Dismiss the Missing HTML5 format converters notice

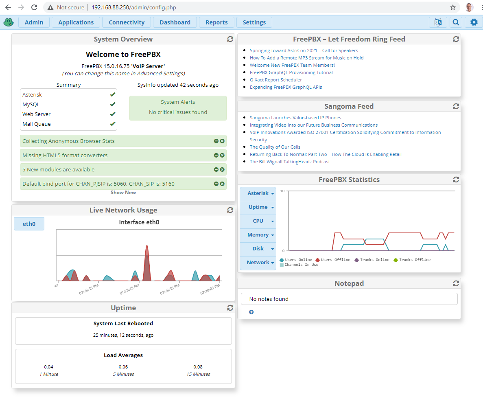click(222, 155)
